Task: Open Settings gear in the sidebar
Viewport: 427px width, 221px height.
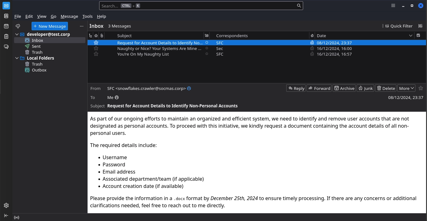Action: point(6,205)
